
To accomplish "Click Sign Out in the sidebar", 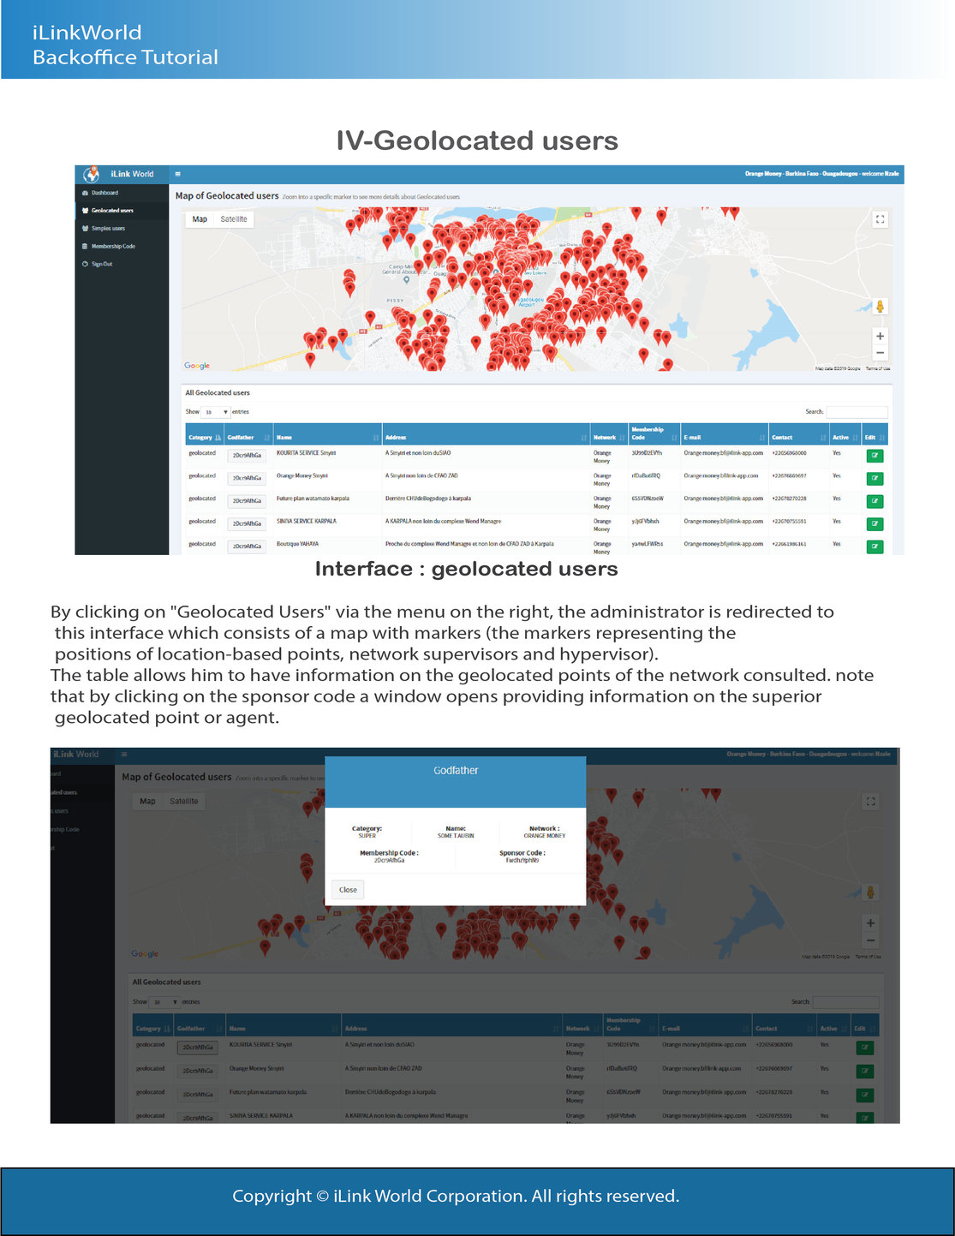I will click(x=102, y=264).
